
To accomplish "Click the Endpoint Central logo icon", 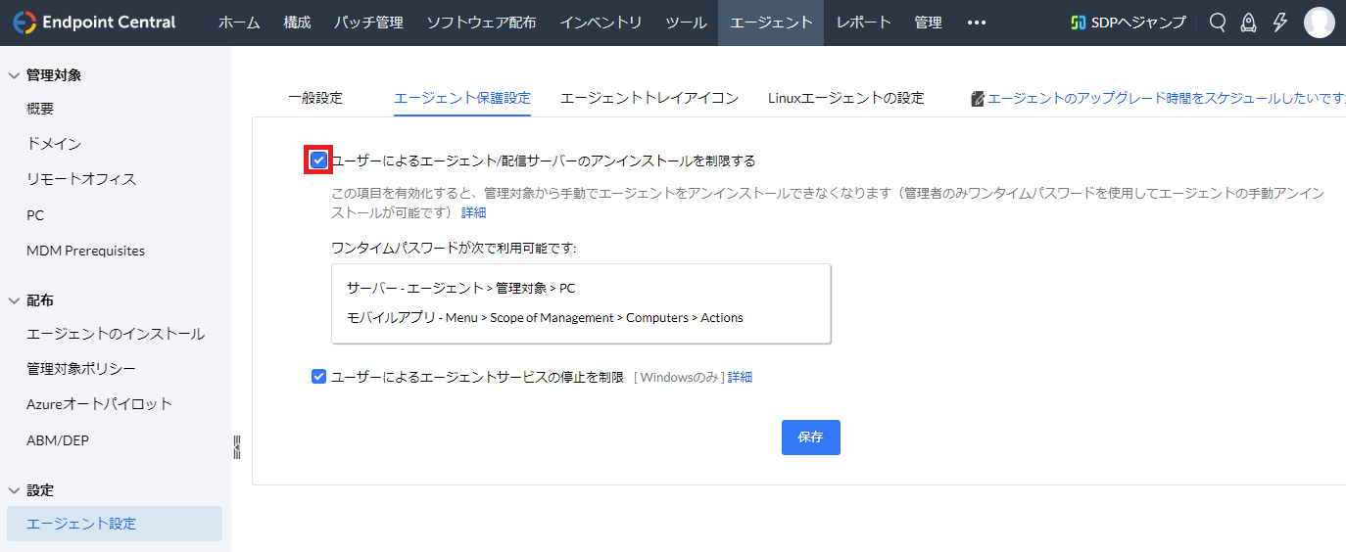I will [24, 23].
